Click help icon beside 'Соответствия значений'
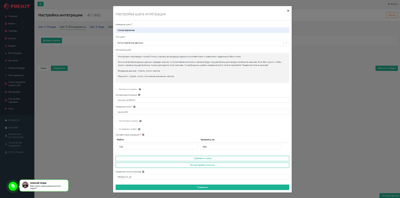 (x=143, y=135)
